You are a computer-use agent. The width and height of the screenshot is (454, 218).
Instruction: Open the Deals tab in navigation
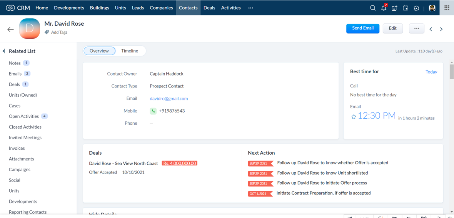209,8
